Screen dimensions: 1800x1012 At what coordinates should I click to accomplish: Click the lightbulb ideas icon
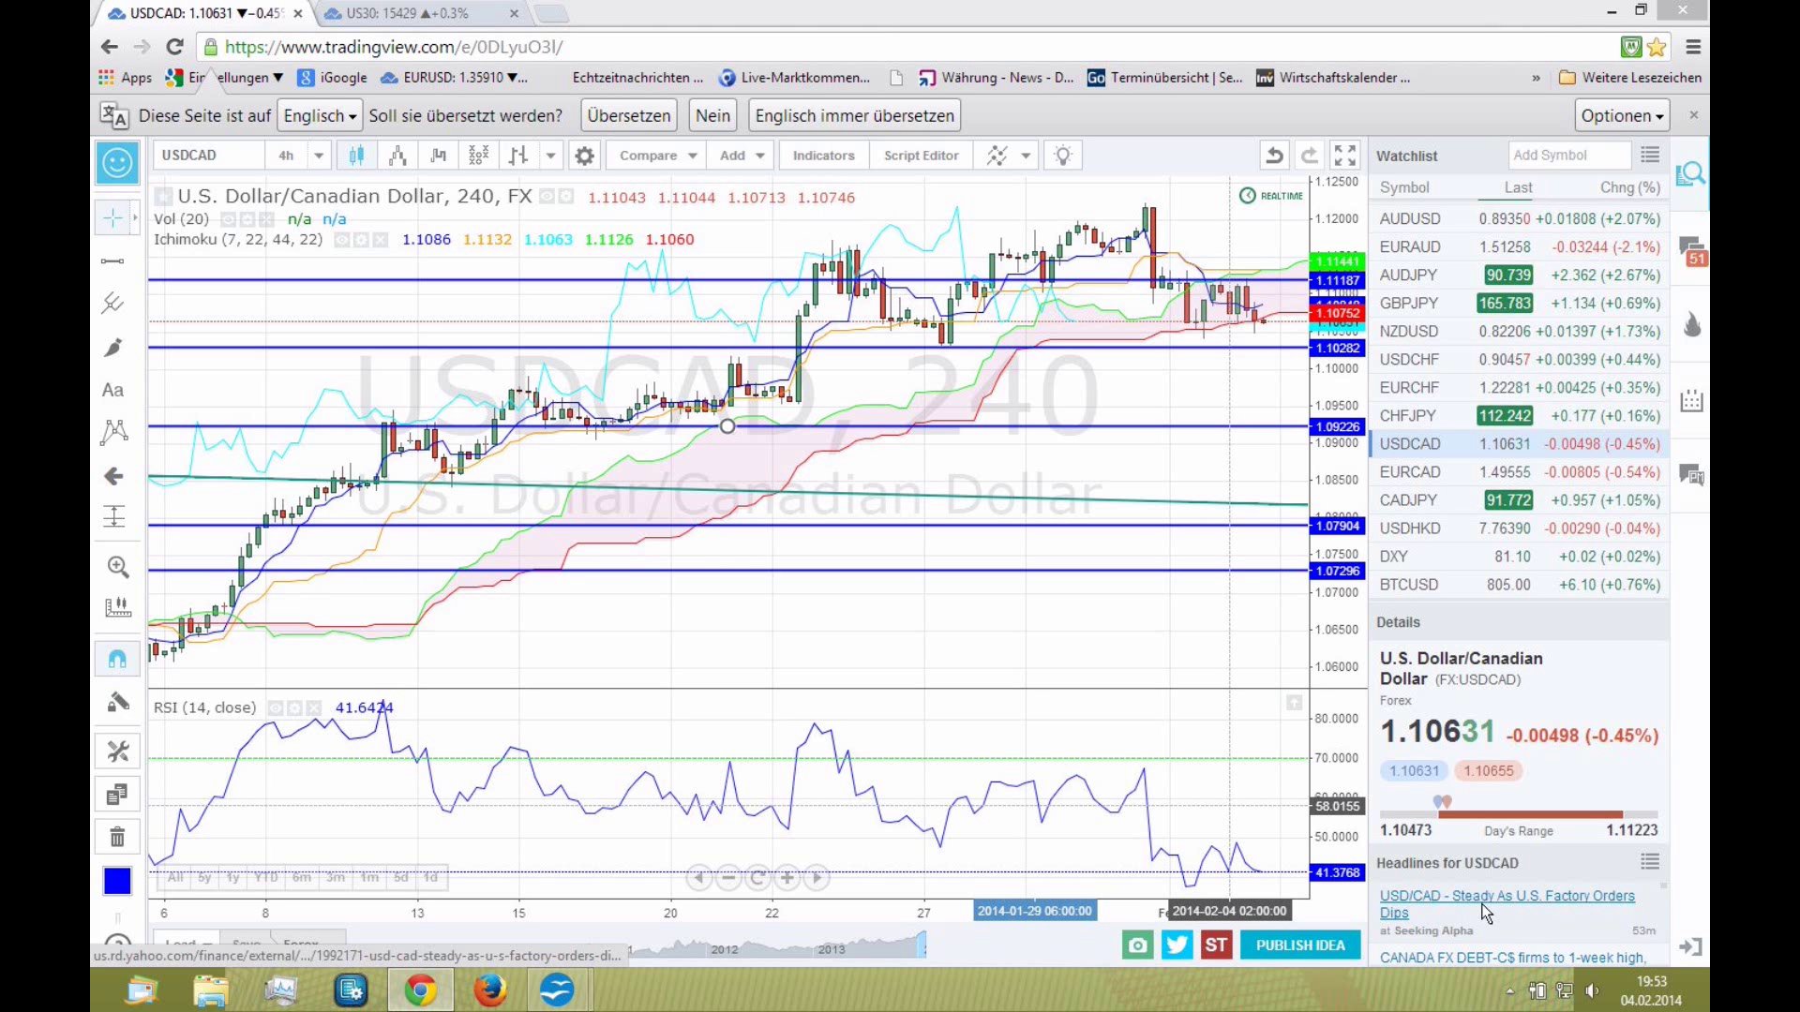pos(1062,156)
